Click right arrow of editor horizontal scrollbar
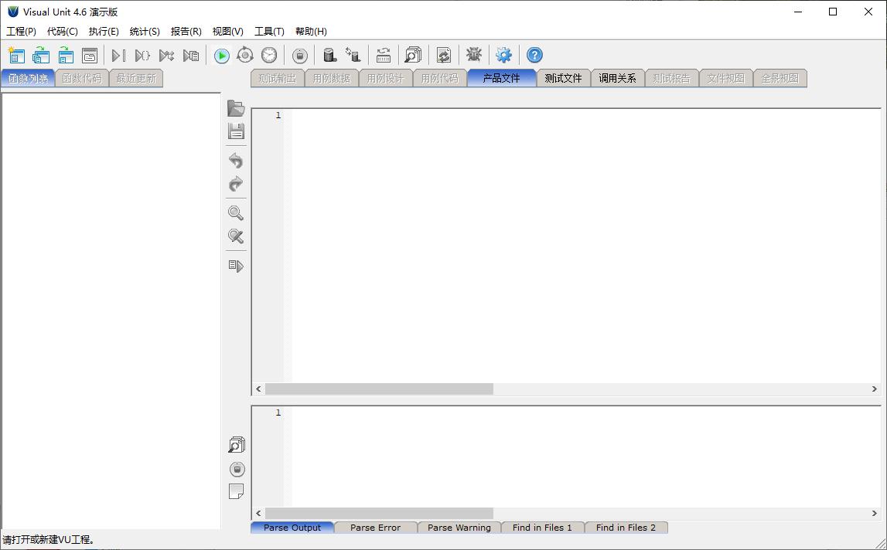The width and height of the screenshot is (887, 550). tap(875, 389)
